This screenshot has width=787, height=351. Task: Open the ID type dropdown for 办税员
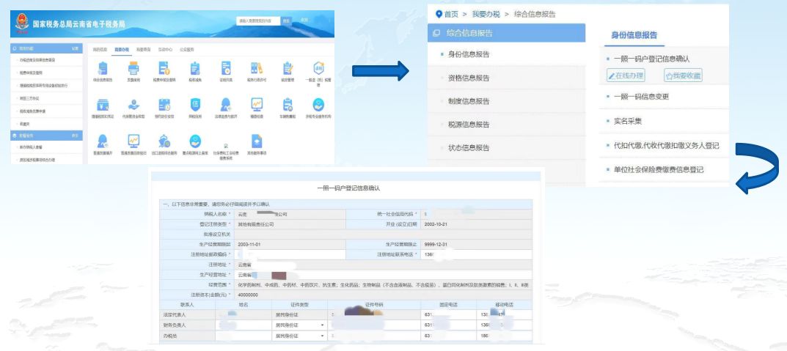coord(299,336)
